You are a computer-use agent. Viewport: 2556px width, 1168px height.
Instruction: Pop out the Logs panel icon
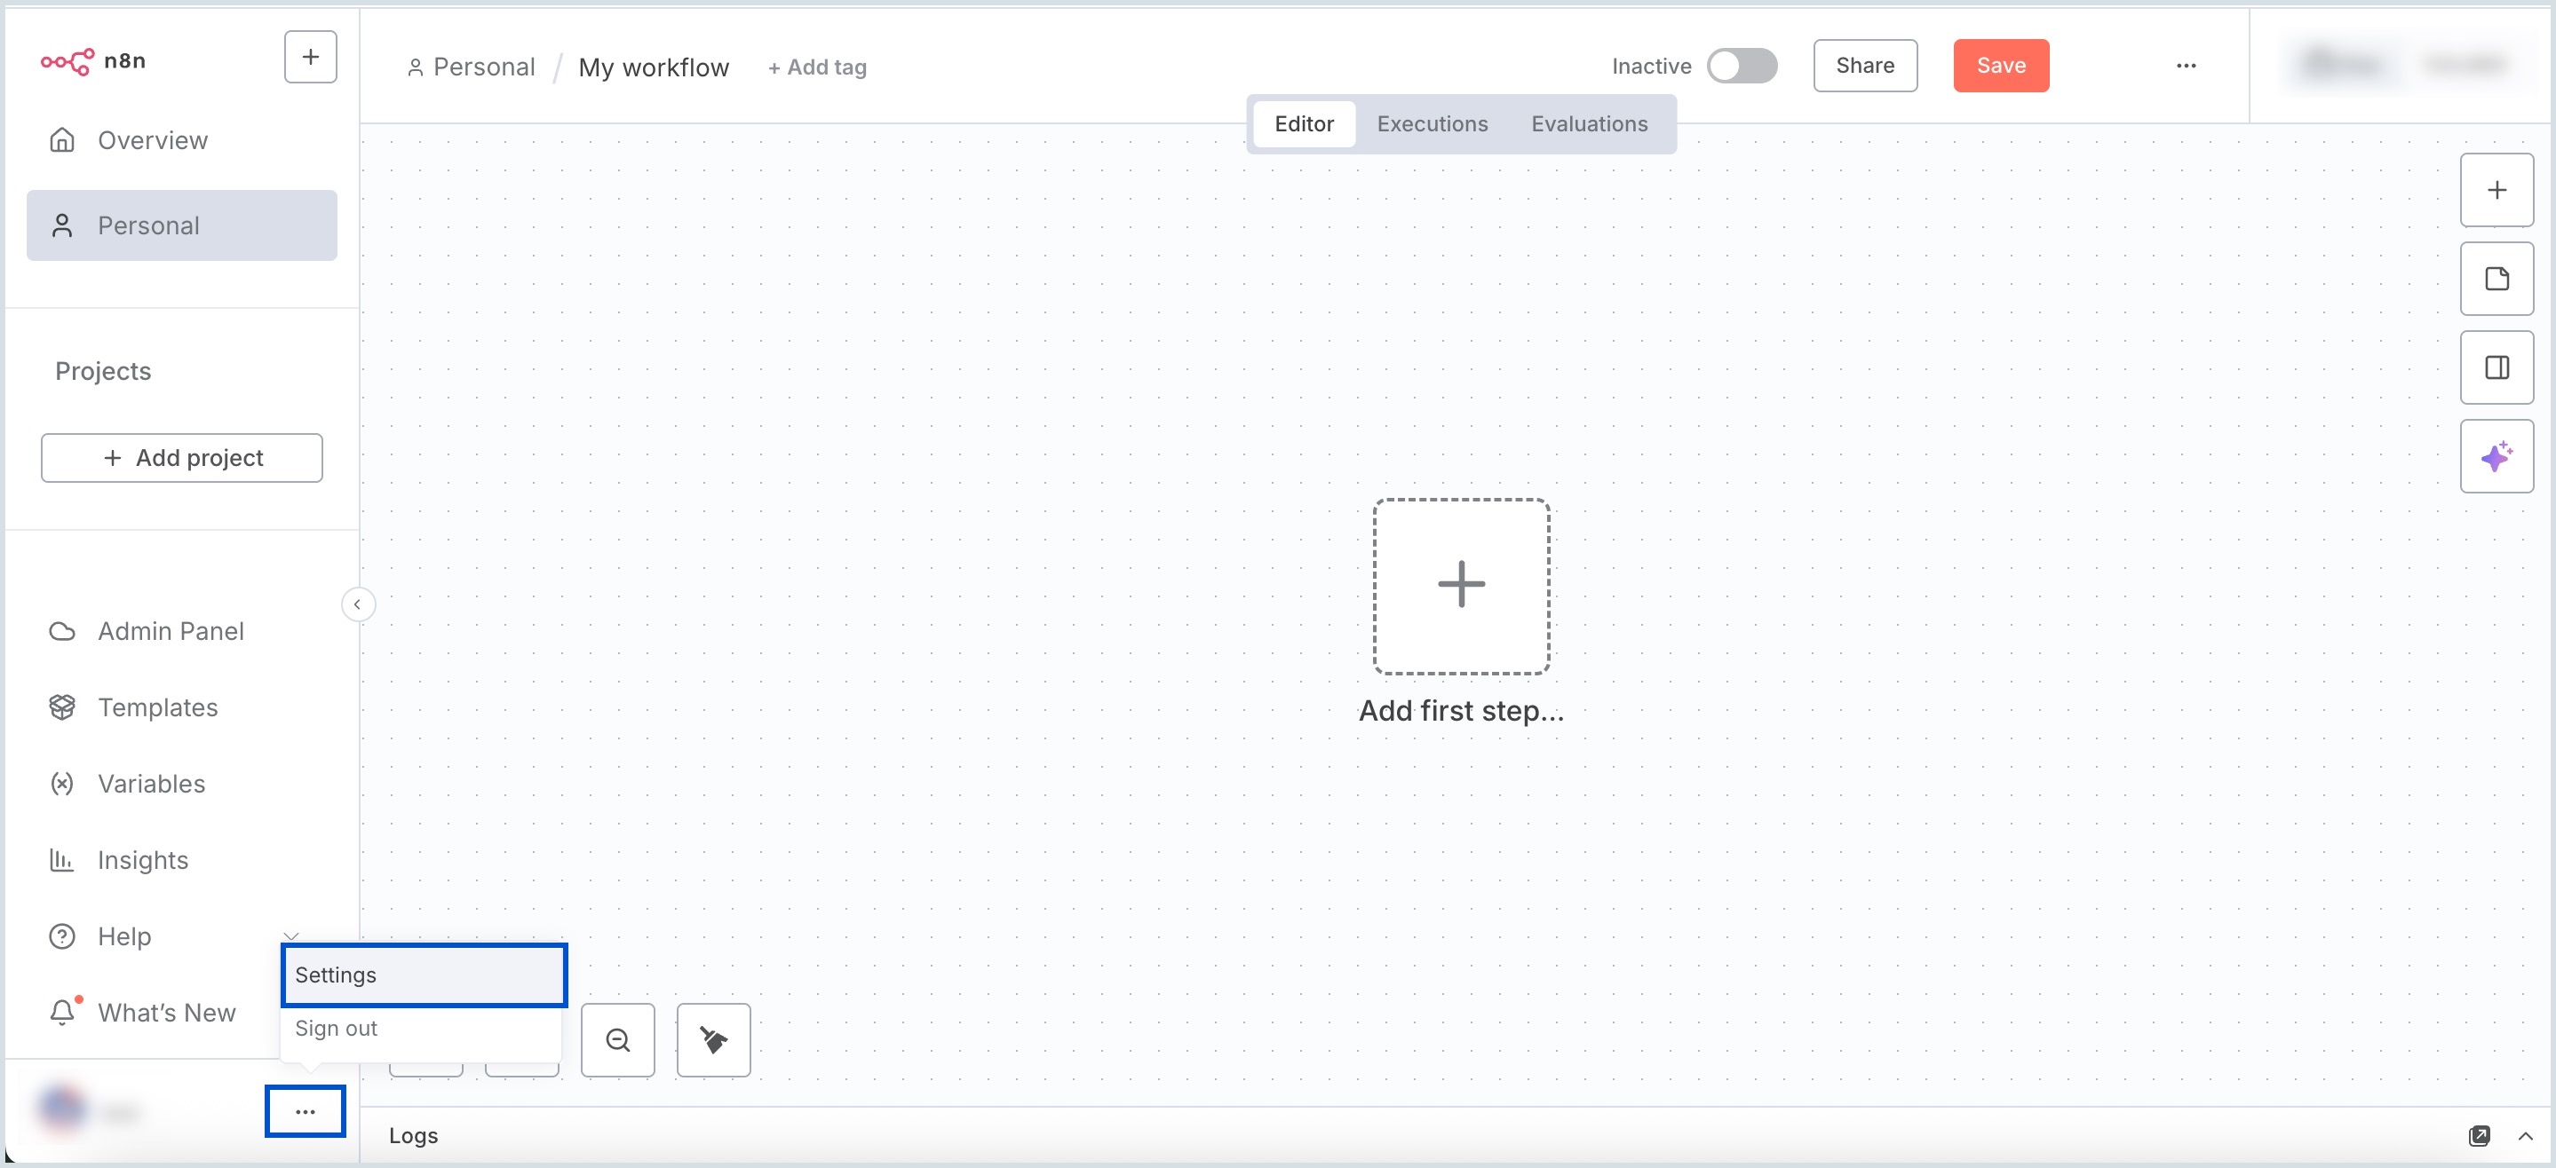pyautogui.click(x=2479, y=1136)
